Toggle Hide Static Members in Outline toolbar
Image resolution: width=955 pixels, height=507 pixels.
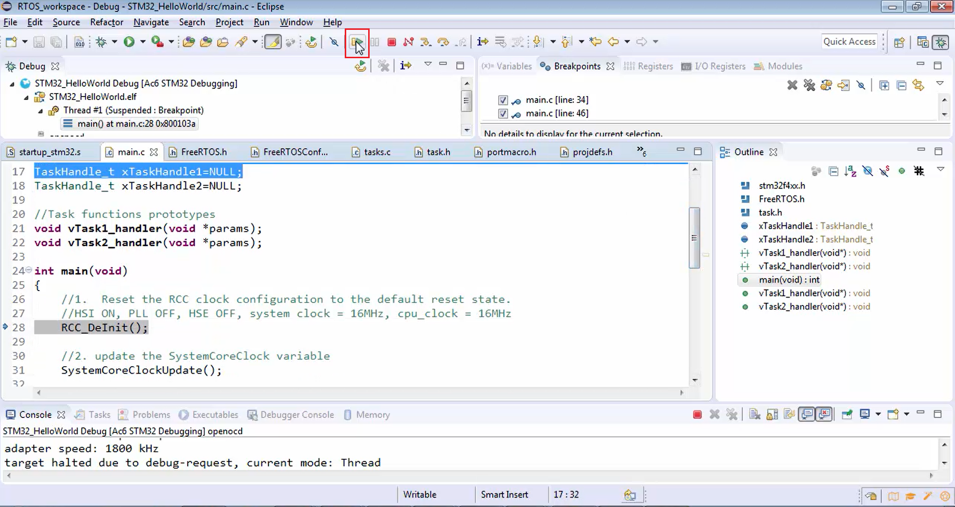884,171
